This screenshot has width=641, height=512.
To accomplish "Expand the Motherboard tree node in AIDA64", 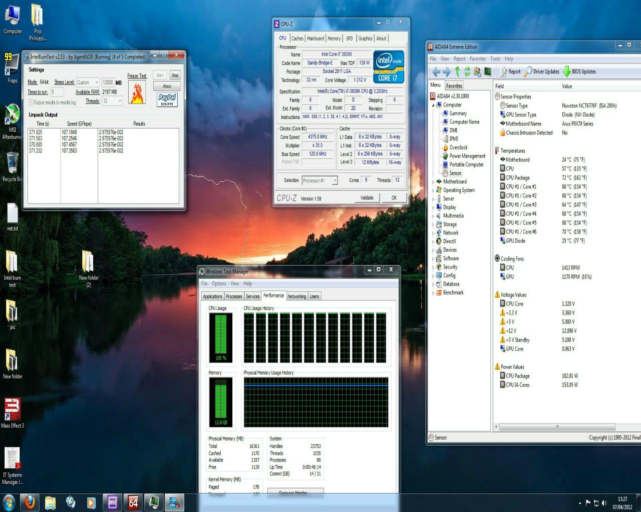I will [x=434, y=182].
